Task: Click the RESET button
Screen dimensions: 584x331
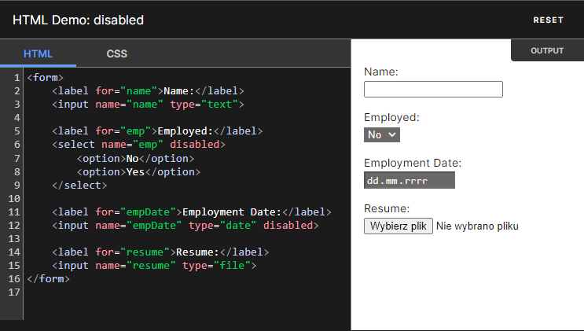Action: click(x=549, y=20)
